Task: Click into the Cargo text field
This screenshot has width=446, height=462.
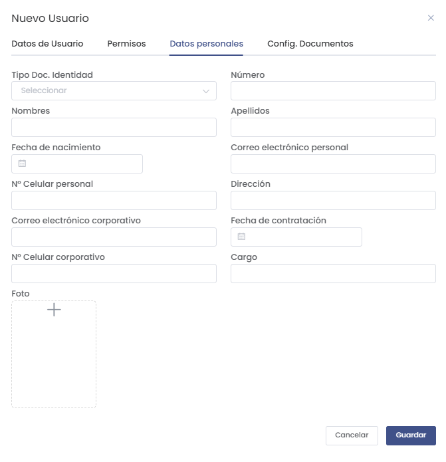Action: tap(333, 274)
